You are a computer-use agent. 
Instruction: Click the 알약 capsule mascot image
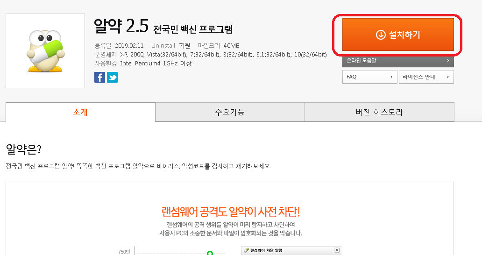(x=45, y=51)
